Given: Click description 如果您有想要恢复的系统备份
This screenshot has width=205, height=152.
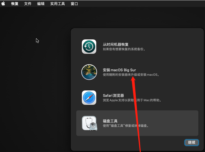Looking at the screenshot, I should (124, 49).
